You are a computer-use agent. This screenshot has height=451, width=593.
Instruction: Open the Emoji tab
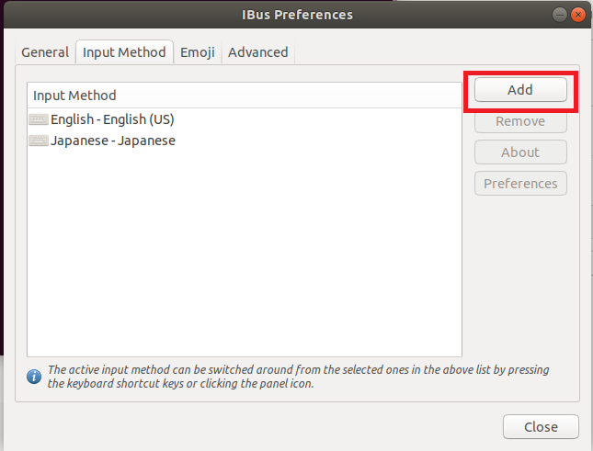click(198, 52)
